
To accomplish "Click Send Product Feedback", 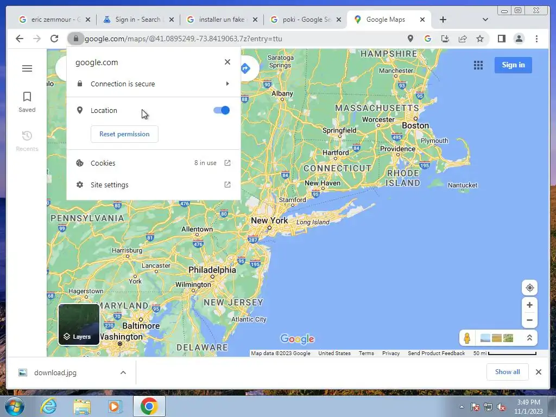I will (x=436, y=353).
